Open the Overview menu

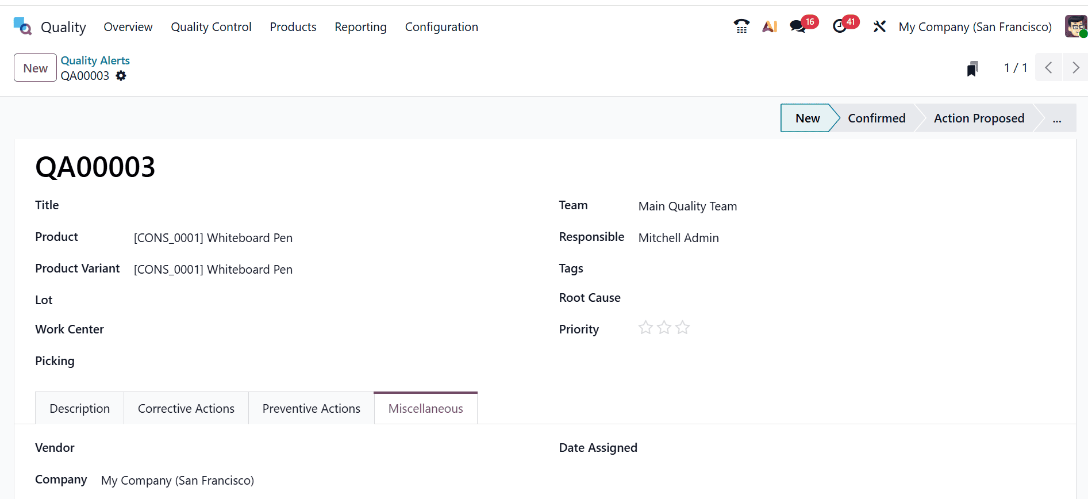coord(128,27)
